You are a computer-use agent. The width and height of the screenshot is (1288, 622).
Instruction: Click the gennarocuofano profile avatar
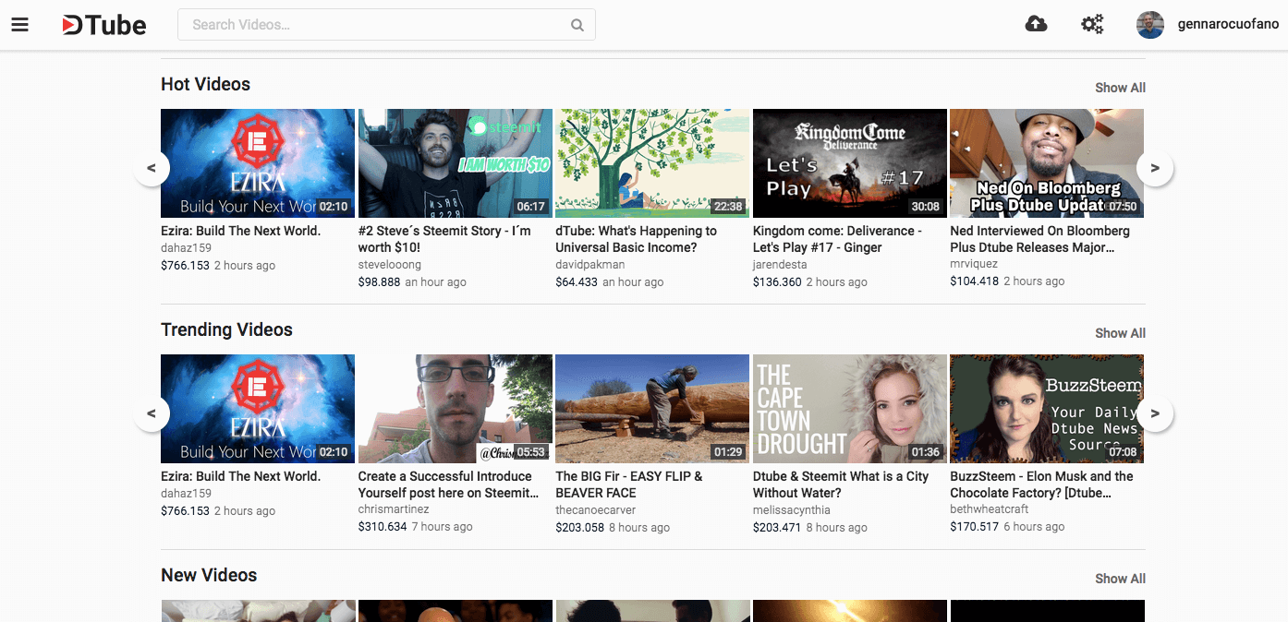(x=1150, y=25)
